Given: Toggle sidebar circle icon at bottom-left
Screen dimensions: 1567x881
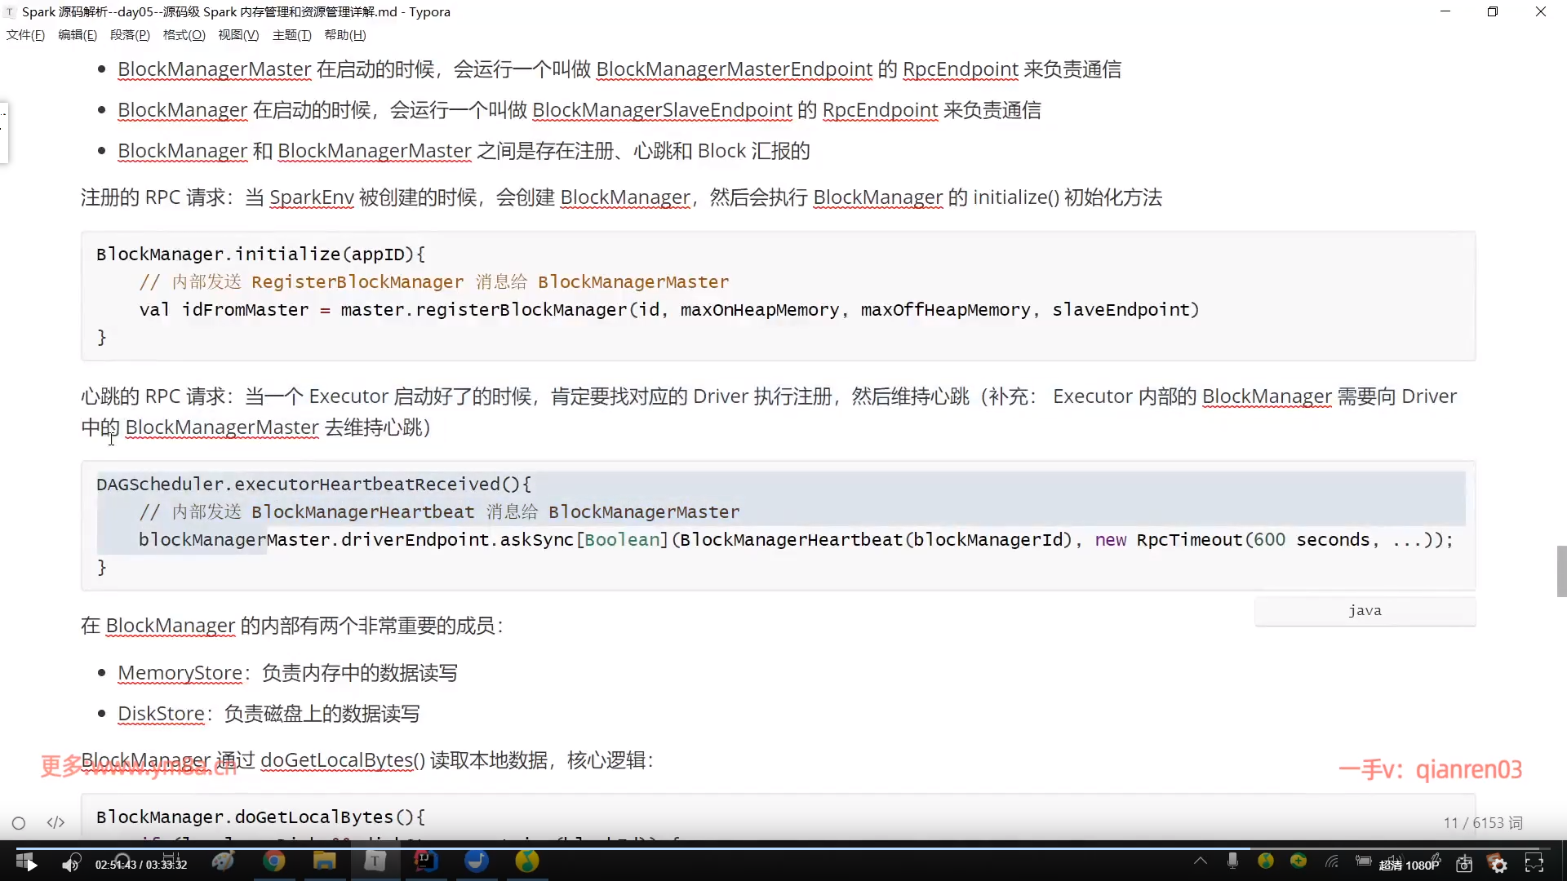Looking at the screenshot, I should point(19,823).
